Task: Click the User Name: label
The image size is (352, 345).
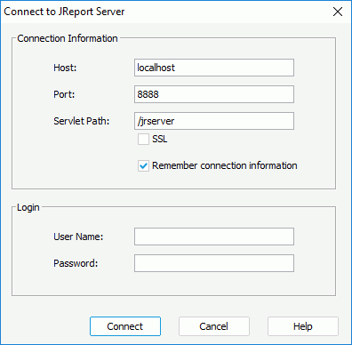Action: pos(78,237)
